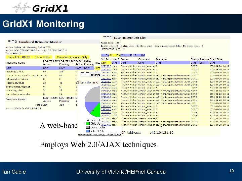Sort job list by Job Id
This screenshot has height=181, width=242.
(106, 63)
